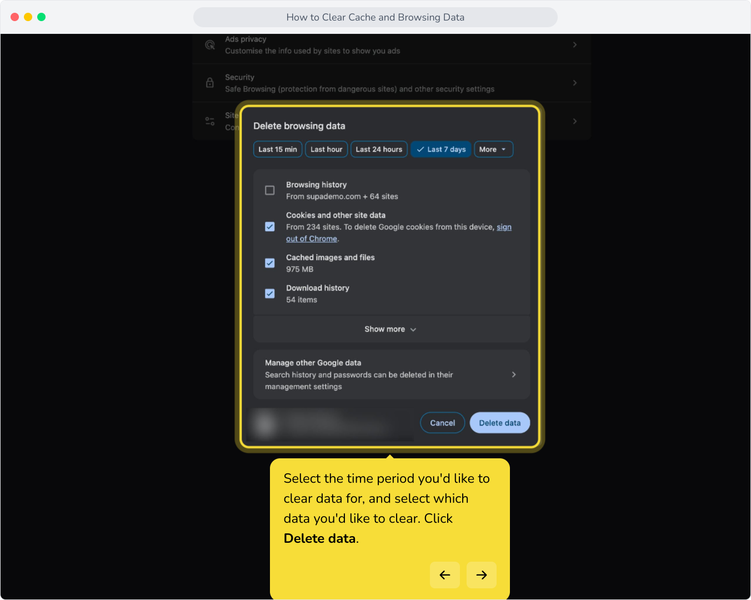Follow the sign out of Chrome link
Screen dimensions: 751x600
399,233
